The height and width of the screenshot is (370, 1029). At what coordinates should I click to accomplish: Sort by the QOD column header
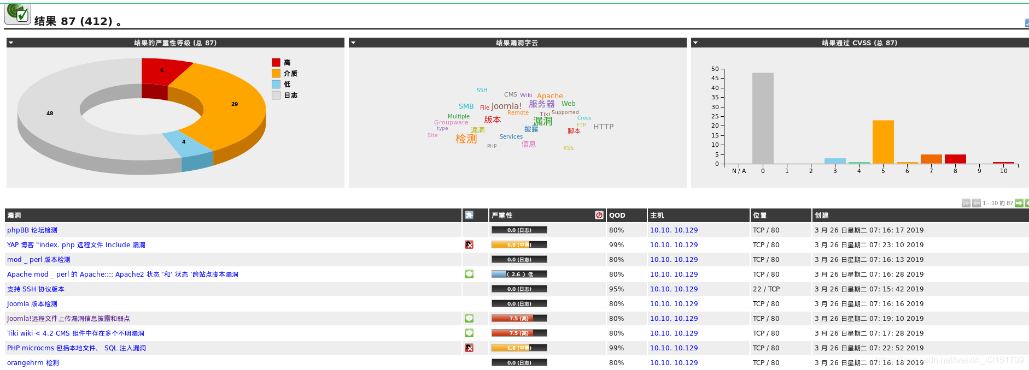pos(617,216)
